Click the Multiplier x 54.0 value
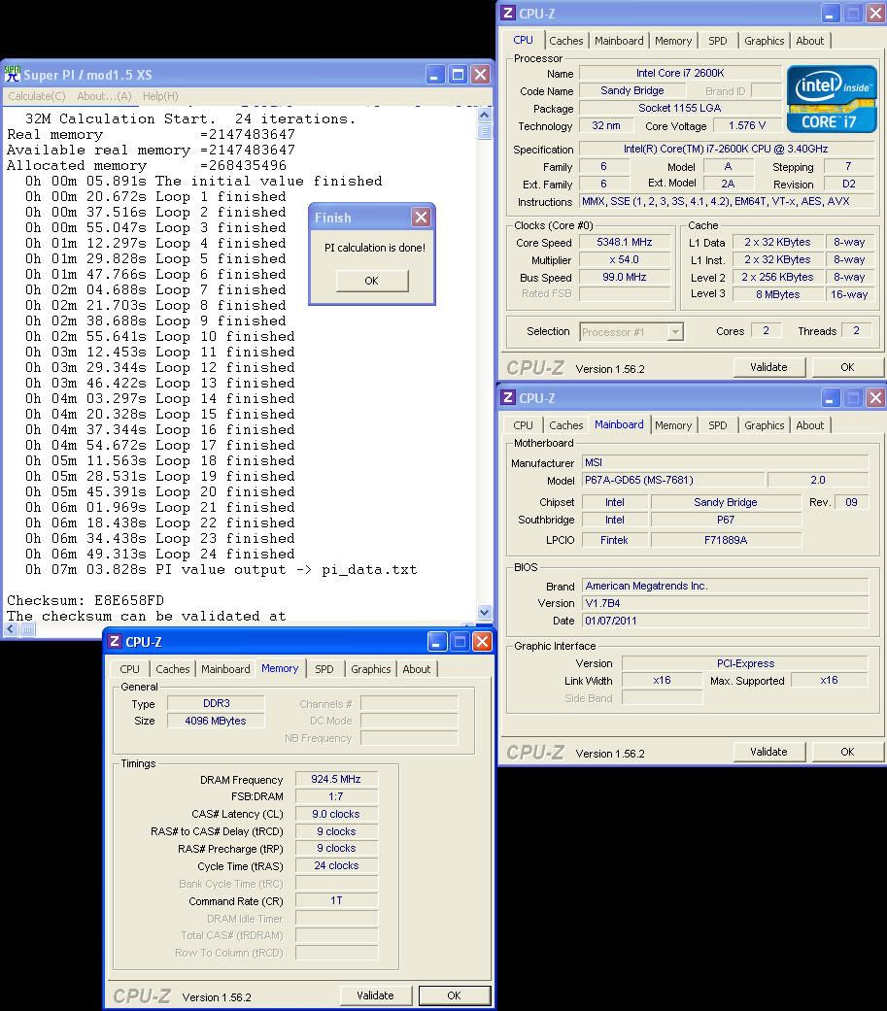The height and width of the screenshot is (1011, 887). [625, 259]
